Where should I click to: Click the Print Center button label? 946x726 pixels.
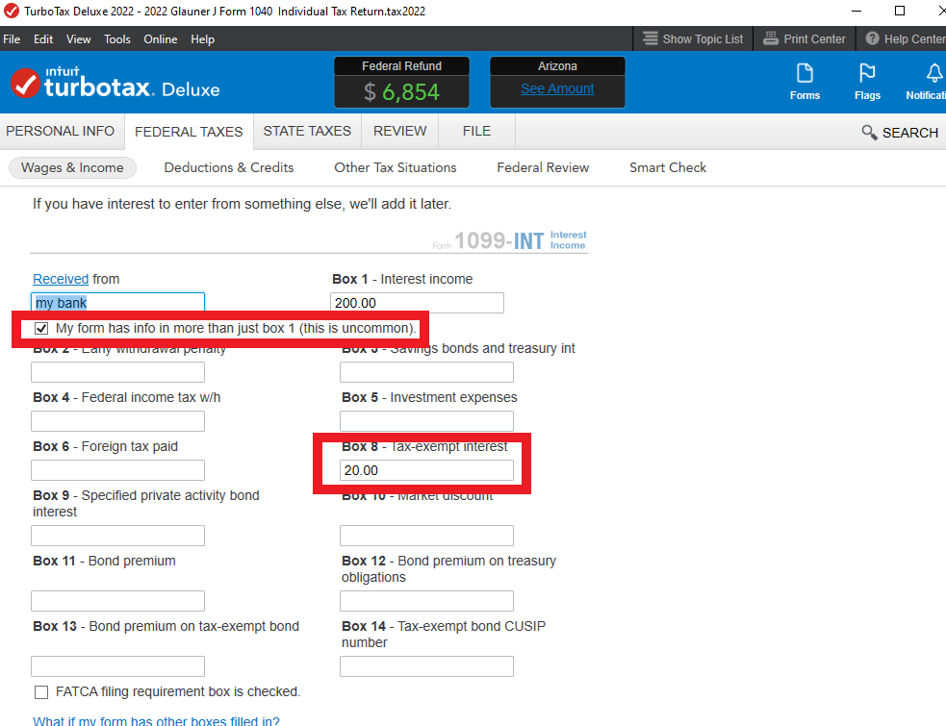pos(814,39)
